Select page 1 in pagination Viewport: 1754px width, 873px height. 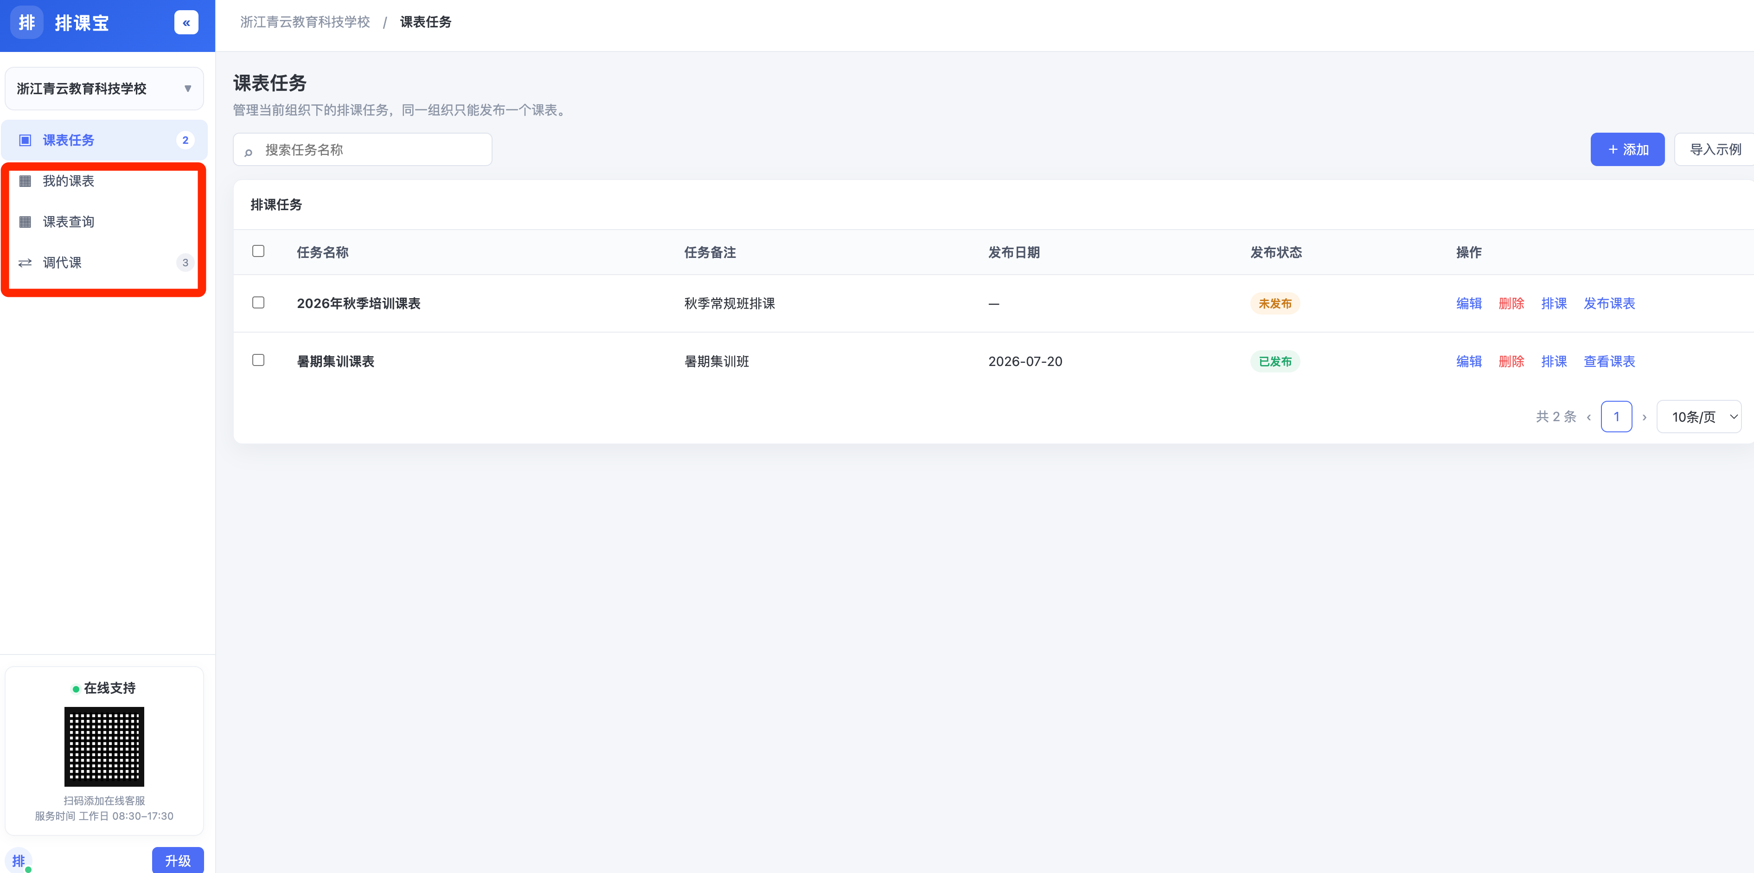pos(1616,417)
